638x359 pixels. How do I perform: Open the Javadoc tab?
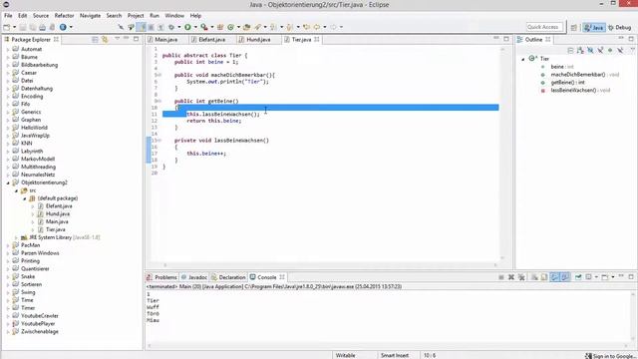click(194, 277)
